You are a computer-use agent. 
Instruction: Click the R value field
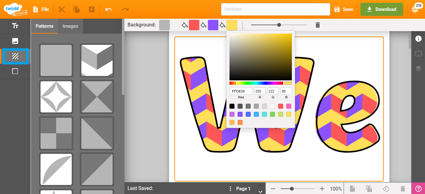[260, 91]
